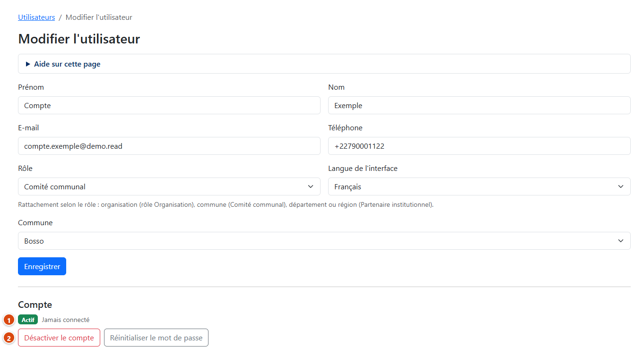Click 'Réinitialiser le mot de passe' button

[x=156, y=338]
